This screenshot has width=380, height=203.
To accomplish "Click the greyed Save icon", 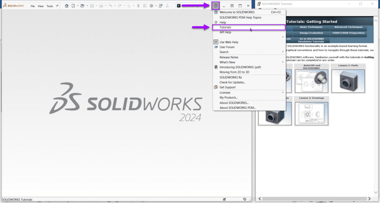I will pos(92,6).
